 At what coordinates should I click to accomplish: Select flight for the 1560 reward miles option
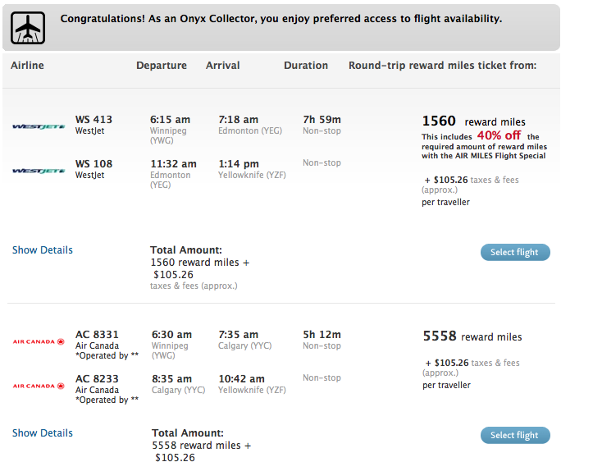click(x=515, y=253)
